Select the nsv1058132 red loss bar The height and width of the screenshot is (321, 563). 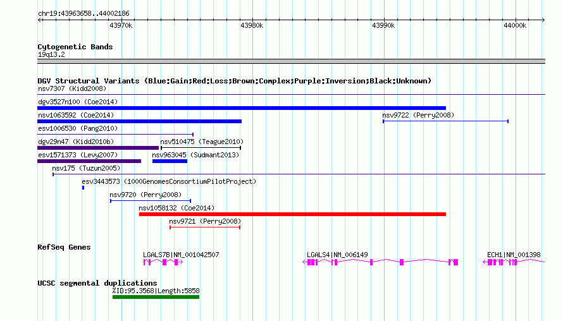point(292,214)
